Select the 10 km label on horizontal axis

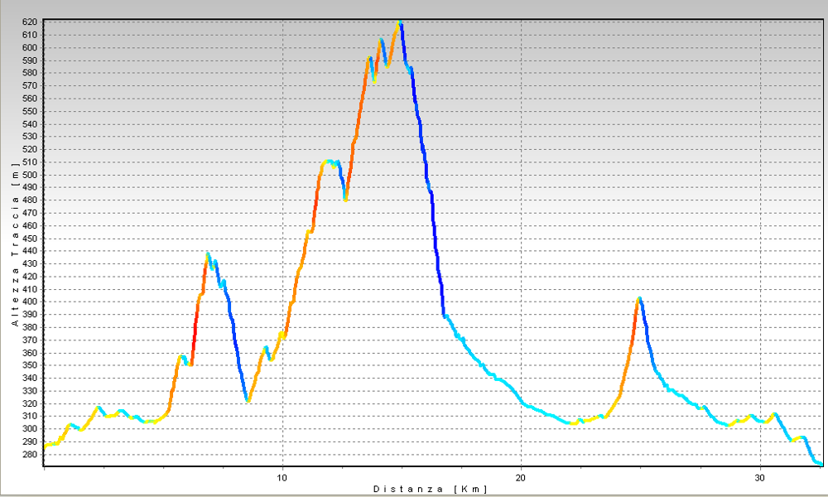coord(282,478)
